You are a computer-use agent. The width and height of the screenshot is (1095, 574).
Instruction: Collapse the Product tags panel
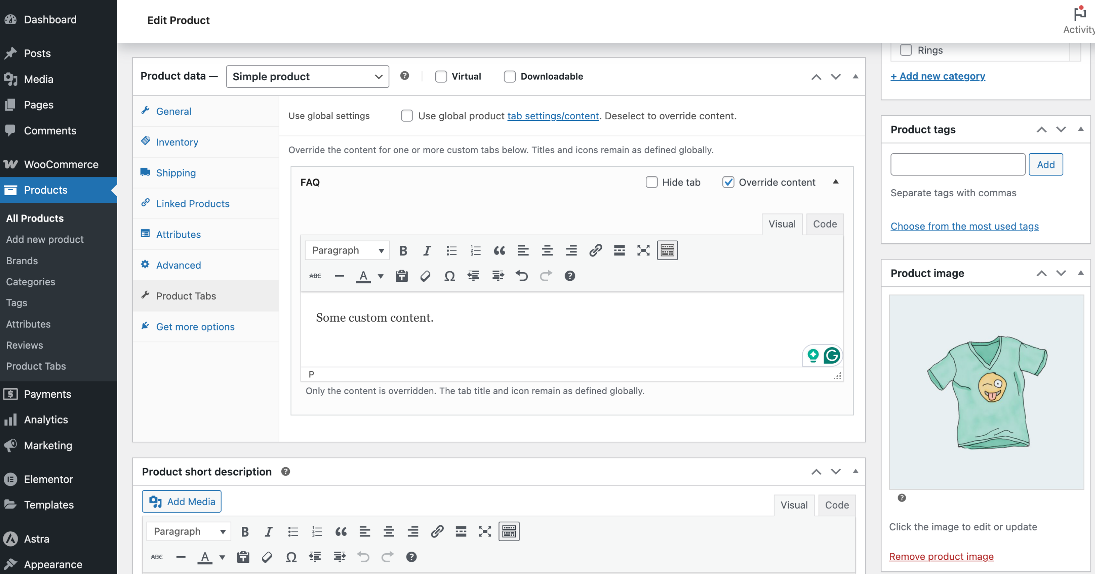pyautogui.click(x=1081, y=130)
